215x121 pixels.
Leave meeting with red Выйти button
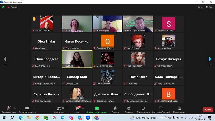[208, 110]
